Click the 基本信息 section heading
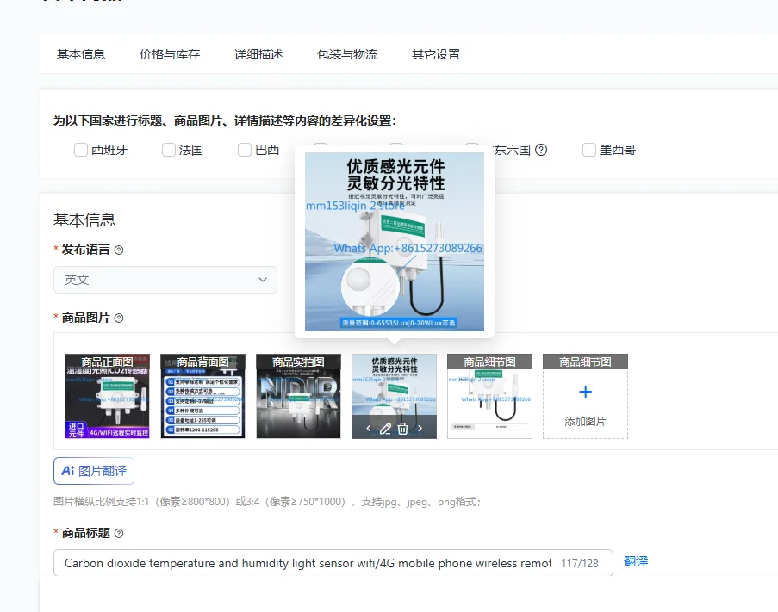778x612 pixels. (x=84, y=220)
